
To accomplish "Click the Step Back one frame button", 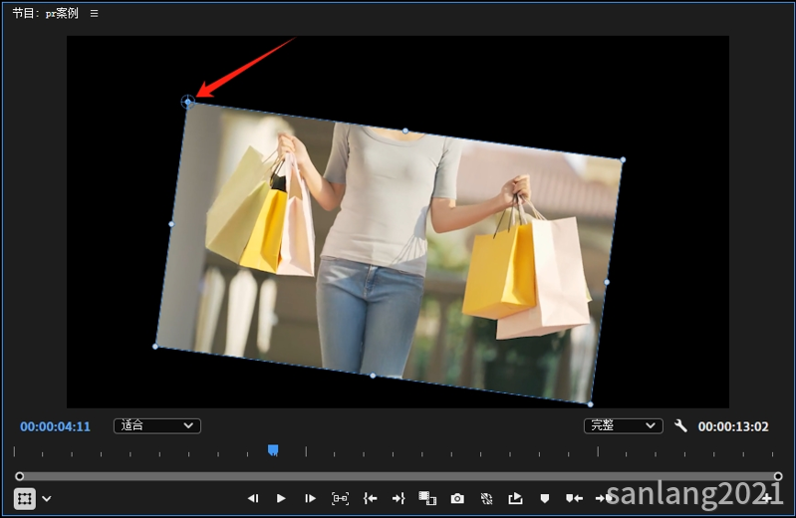I will click(x=253, y=498).
